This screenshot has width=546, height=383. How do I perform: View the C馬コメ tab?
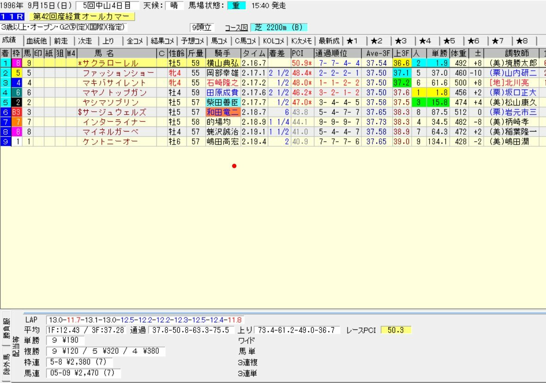246,41
